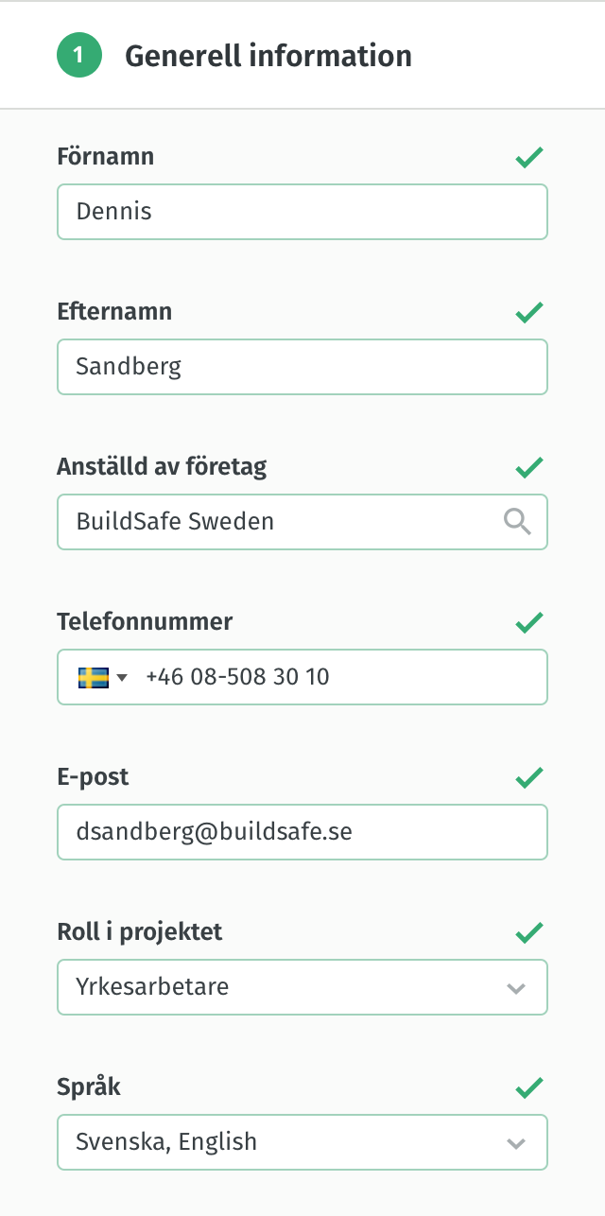The width and height of the screenshot is (605, 1216).
Task: Expand the Roll i projektet dropdown
Action: [x=515, y=988]
